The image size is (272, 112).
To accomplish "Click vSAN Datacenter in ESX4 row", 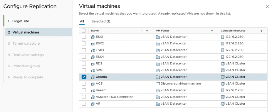I will [x=174, y=57].
